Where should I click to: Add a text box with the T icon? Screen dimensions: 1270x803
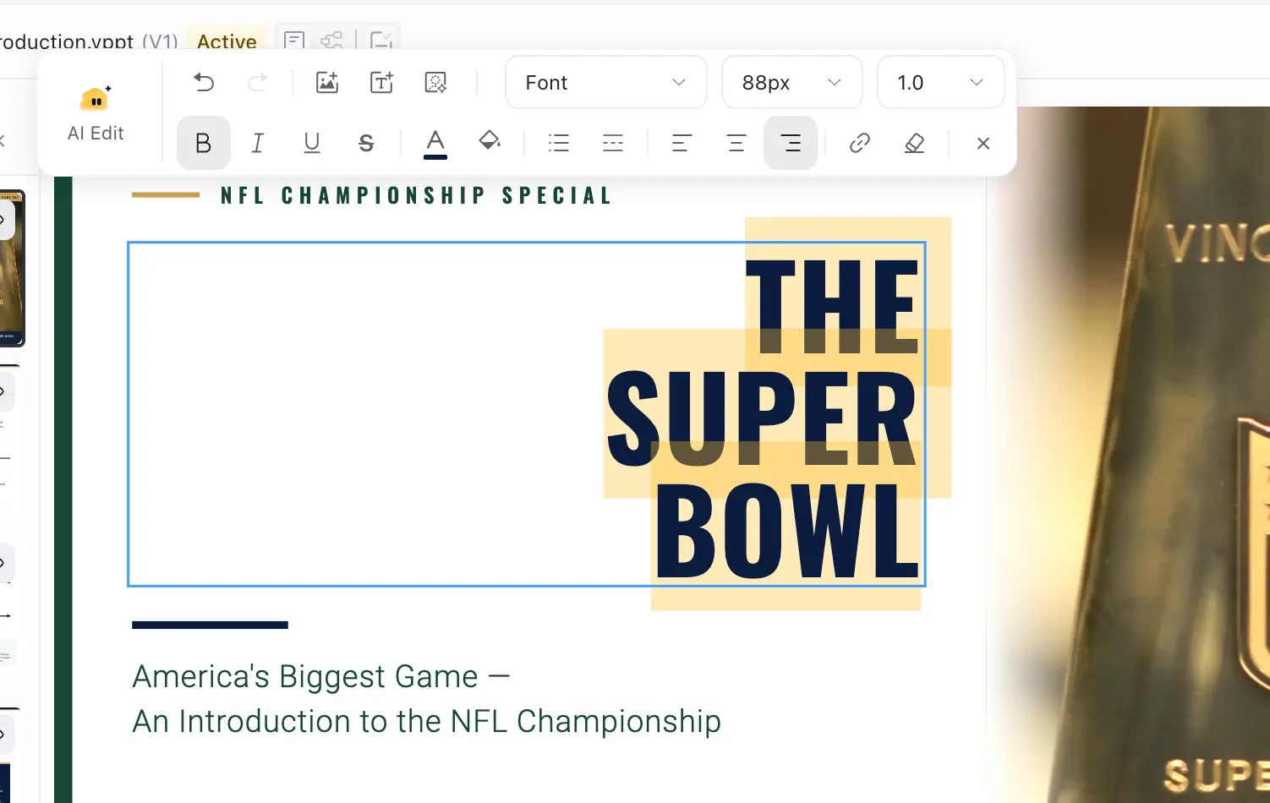click(382, 82)
